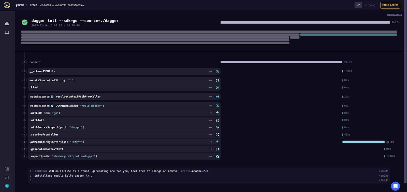Click type icon on .kind row
Image resolution: width=407 pixels, height=192 pixels.
[217, 88]
